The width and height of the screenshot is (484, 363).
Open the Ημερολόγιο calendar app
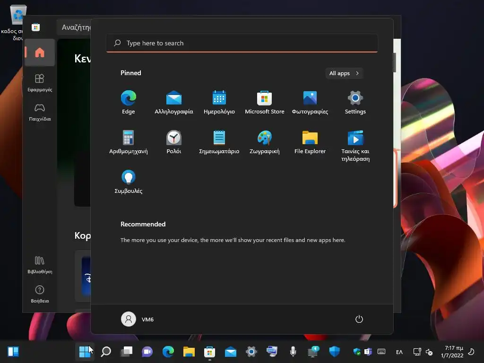219,103
